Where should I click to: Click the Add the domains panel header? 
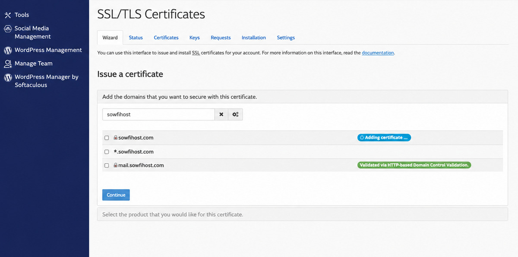click(x=302, y=97)
